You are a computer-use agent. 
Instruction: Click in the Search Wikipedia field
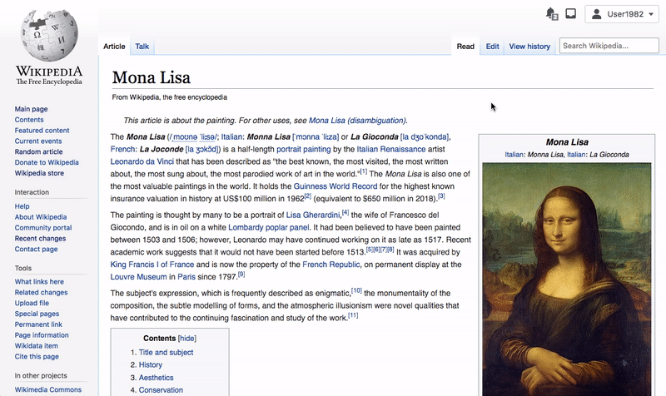[609, 46]
